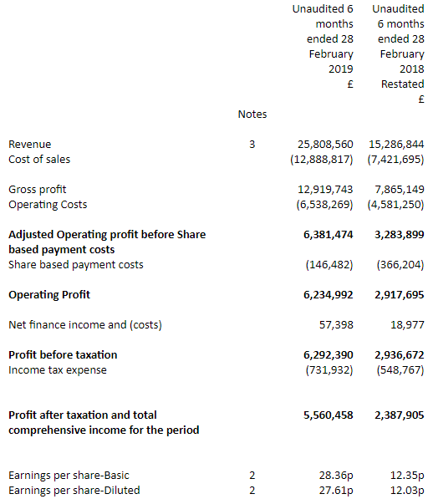Click the Operating Costs 2018 value (4,581,250)
Viewport: 428px width, 499px height.
[x=395, y=205]
